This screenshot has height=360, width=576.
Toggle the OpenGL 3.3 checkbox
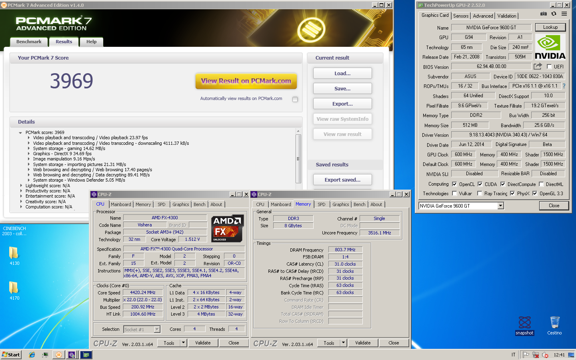[x=535, y=194]
